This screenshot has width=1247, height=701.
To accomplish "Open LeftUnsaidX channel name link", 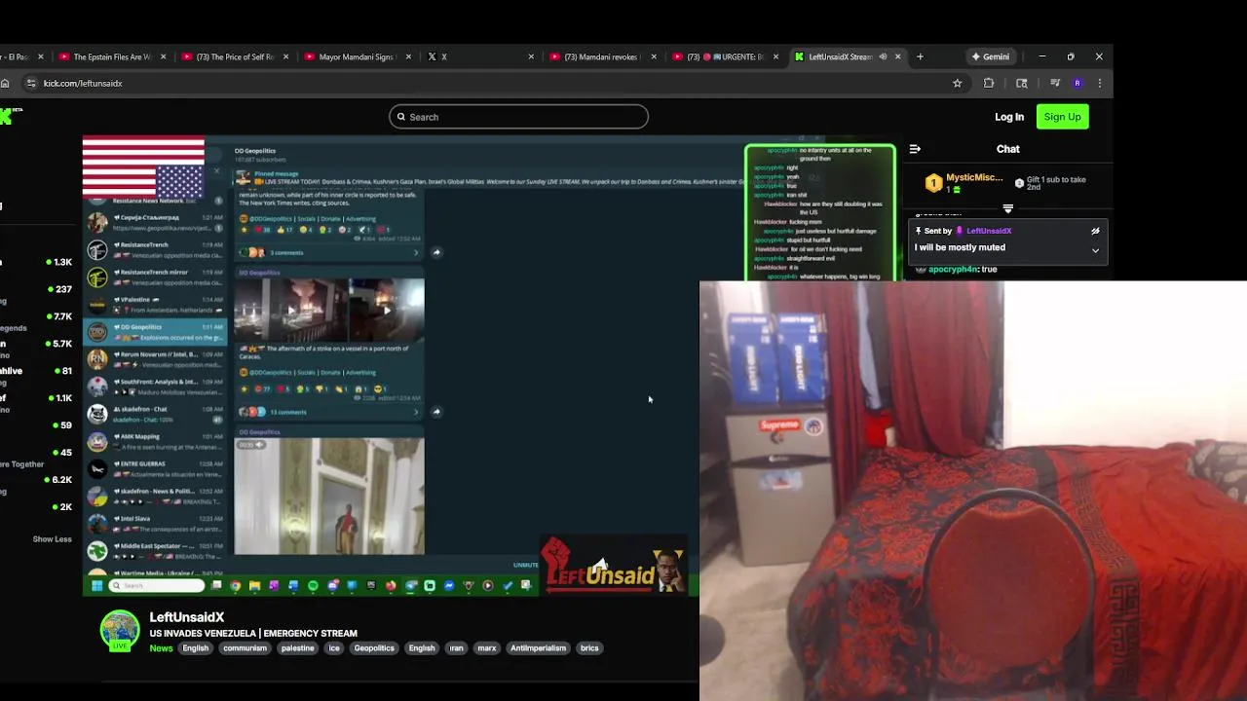I will coord(187,617).
